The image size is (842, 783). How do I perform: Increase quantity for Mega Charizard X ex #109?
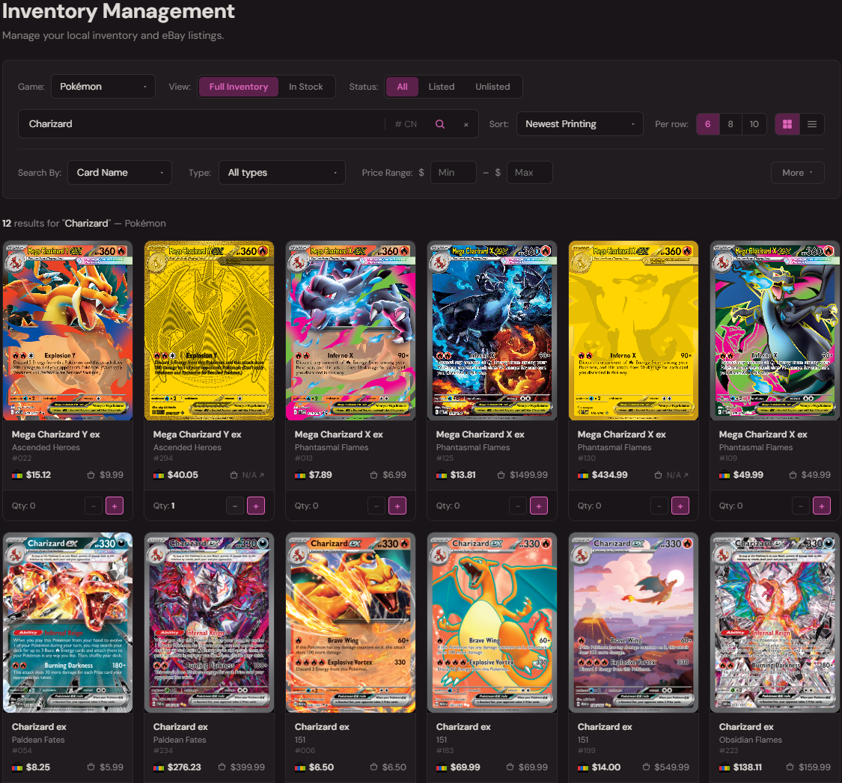coord(822,506)
